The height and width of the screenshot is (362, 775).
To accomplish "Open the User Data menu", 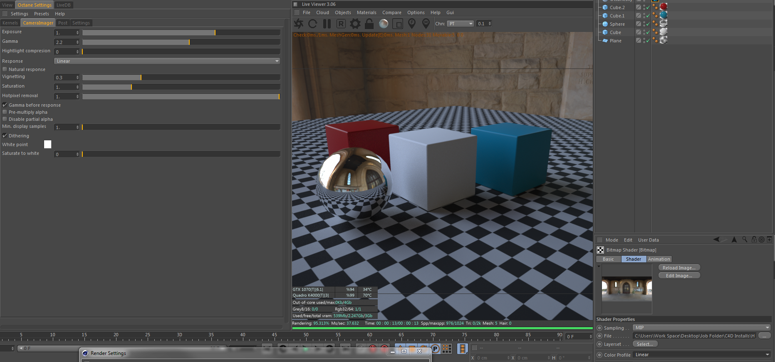I will tap(649, 240).
